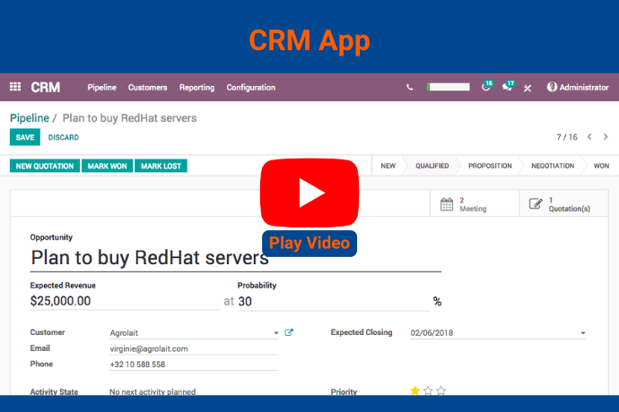Viewport: 619px width, 412px height.
Task: Expand the Customer dropdown arrow
Action: click(276, 333)
